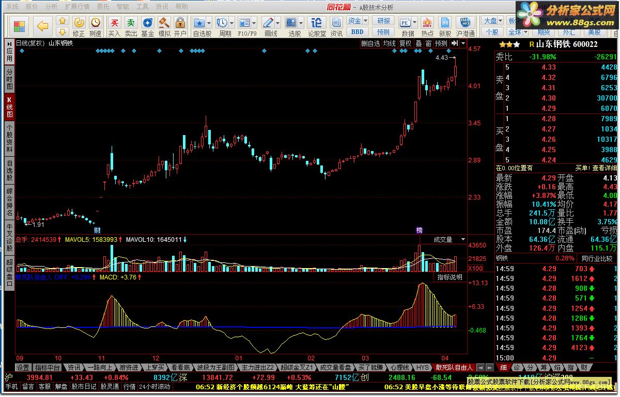The image size is (620, 397).
Task: Open the 数据 PE data icon
Action: [x=406, y=23]
